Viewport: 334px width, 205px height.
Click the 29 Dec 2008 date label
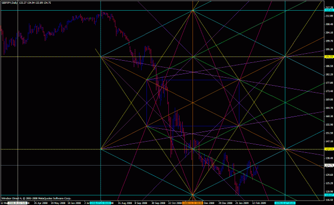coord(226,203)
